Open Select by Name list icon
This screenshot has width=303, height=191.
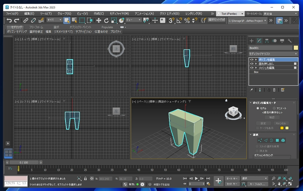click(74, 20)
